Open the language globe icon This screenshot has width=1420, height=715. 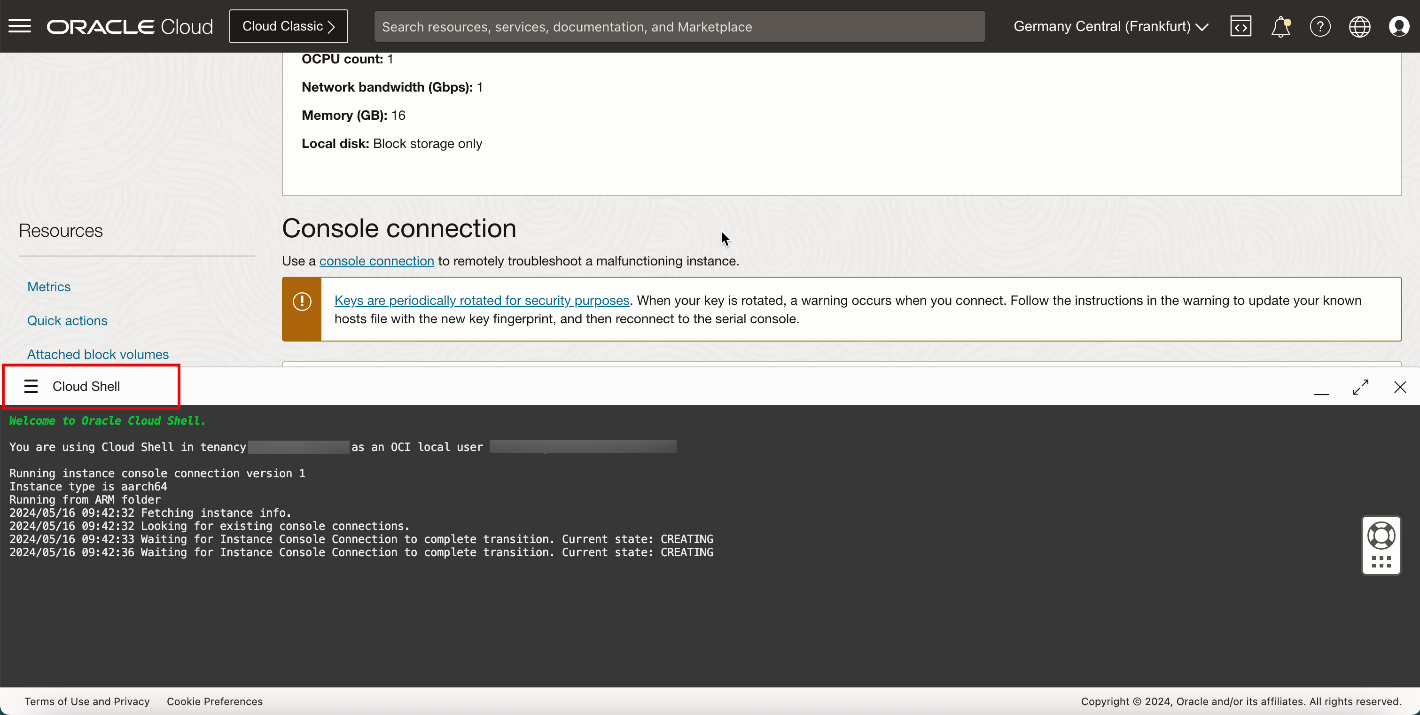1359,26
